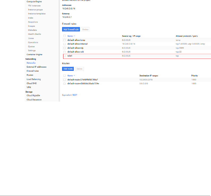Open Settings under Compute Engine
Viewport: 211px width, 196px height.
tap(32, 50)
